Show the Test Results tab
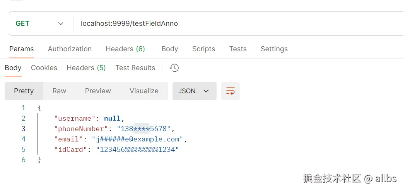403x190 pixels. coord(135,68)
